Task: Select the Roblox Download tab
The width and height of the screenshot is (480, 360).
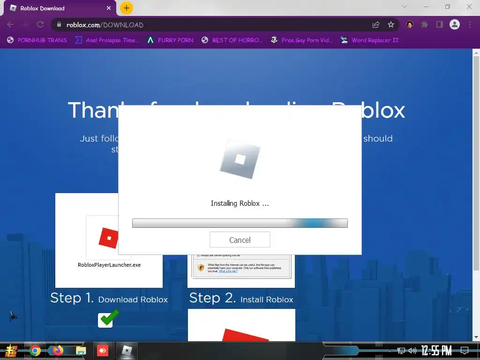Action: click(60, 8)
